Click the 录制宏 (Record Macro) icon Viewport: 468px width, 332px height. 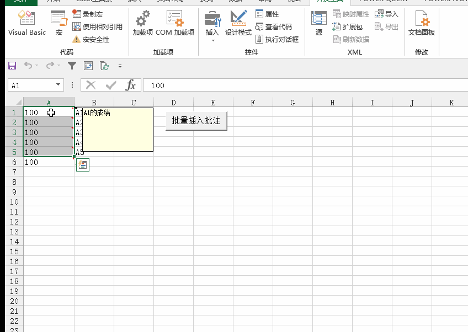click(x=88, y=14)
